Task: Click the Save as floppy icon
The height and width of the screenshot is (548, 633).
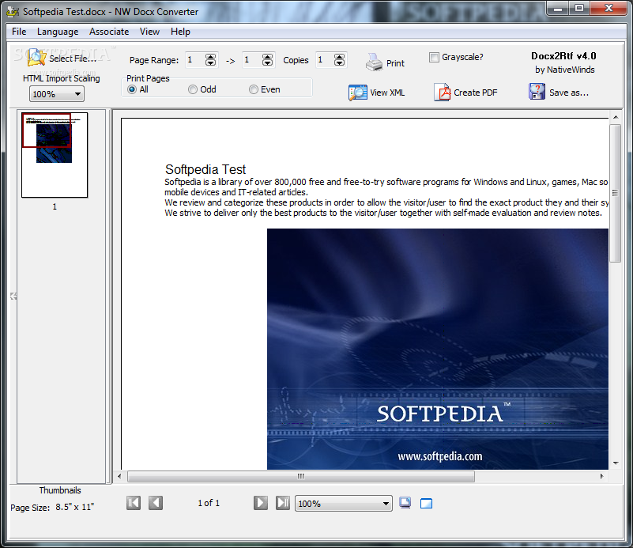Action: pyautogui.click(x=537, y=92)
